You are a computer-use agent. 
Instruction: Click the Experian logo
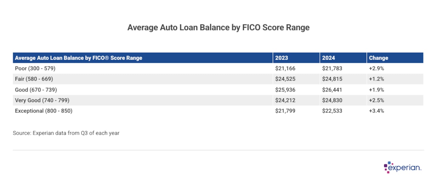(x=403, y=167)
